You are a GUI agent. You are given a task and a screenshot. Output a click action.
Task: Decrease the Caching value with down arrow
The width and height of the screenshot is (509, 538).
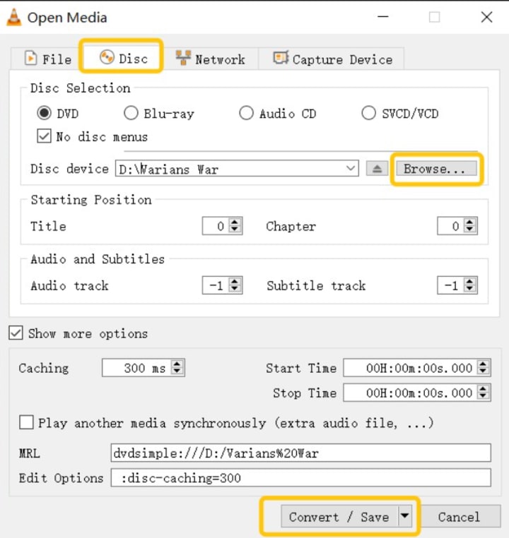[x=177, y=371]
